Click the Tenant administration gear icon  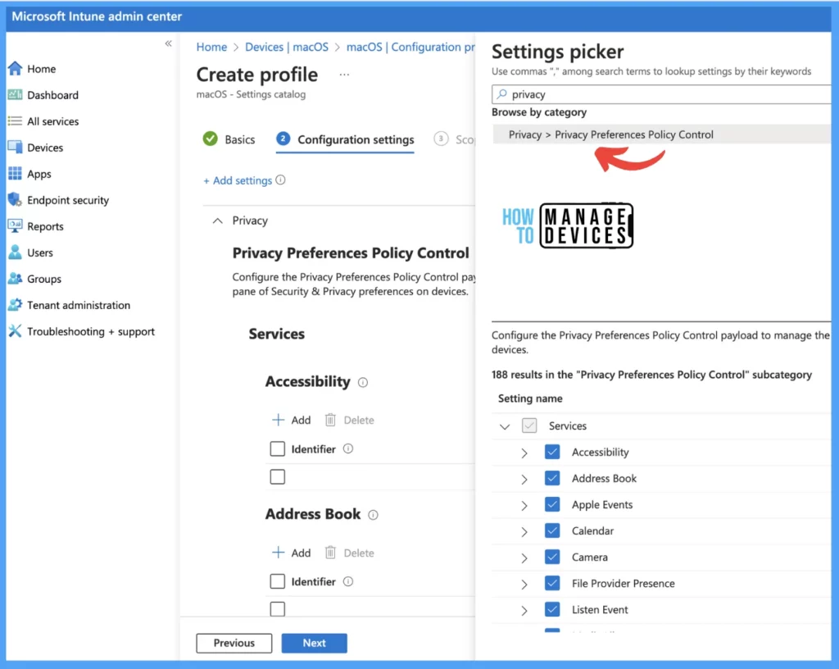point(15,304)
